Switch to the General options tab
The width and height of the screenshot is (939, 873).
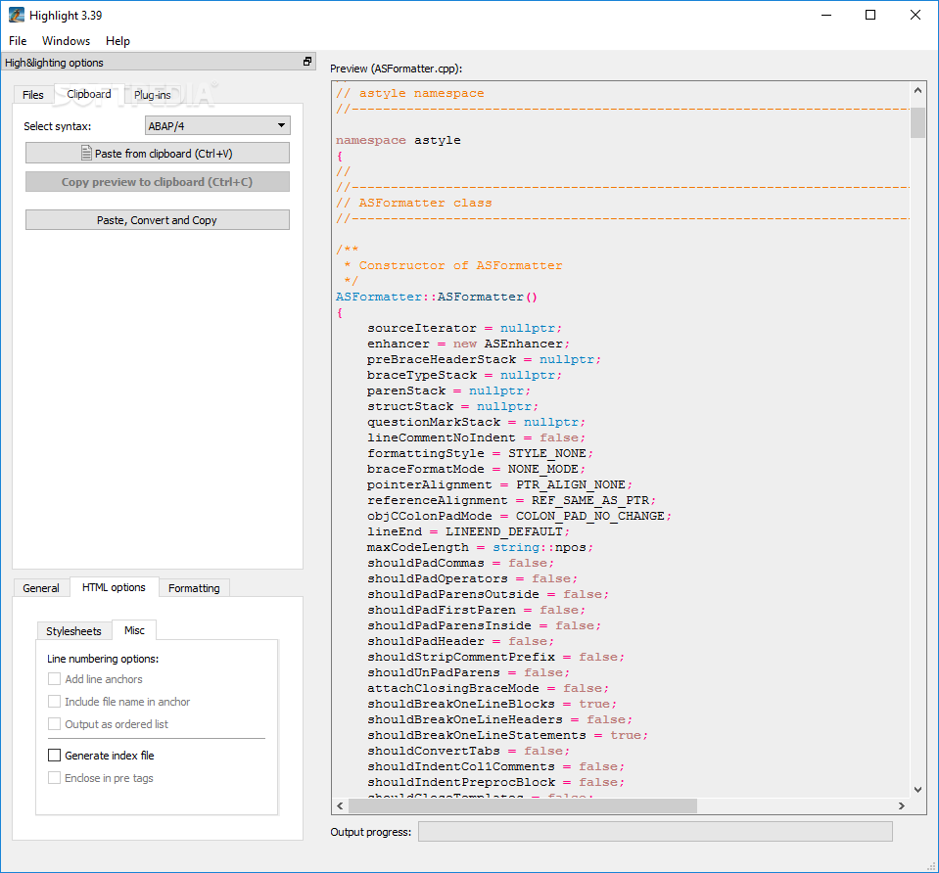[41, 588]
